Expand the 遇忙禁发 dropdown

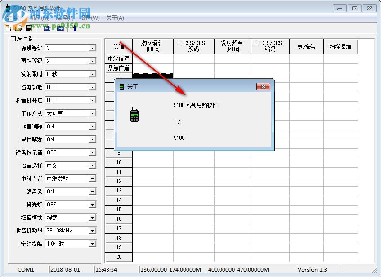(x=92, y=139)
